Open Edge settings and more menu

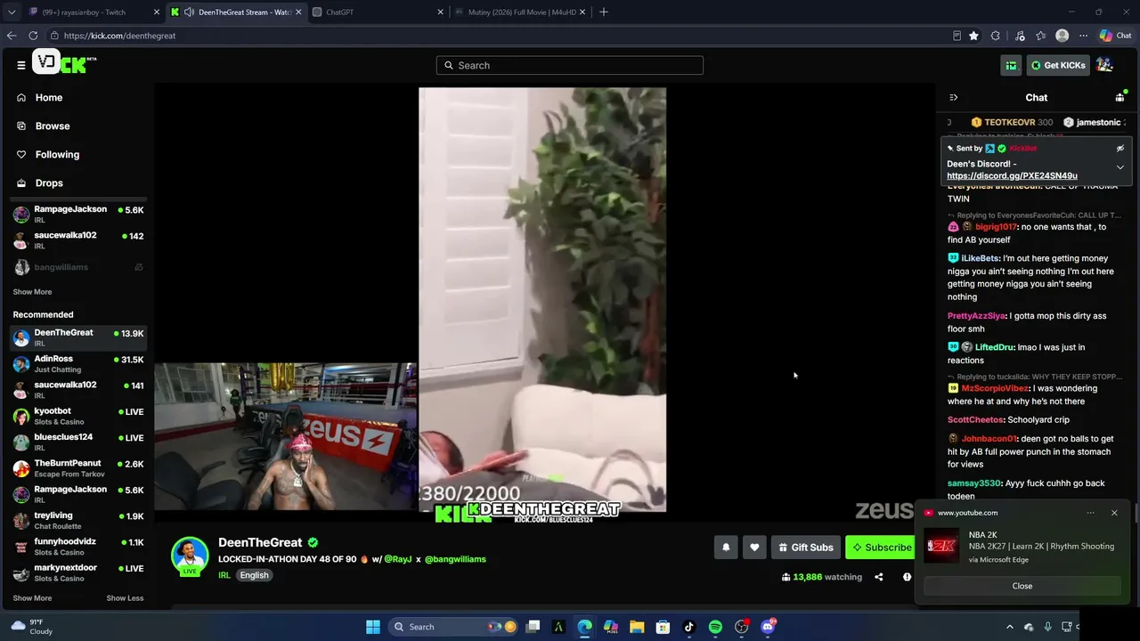[x=1083, y=36]
